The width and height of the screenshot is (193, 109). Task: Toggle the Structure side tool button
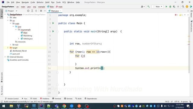[2, 90]
